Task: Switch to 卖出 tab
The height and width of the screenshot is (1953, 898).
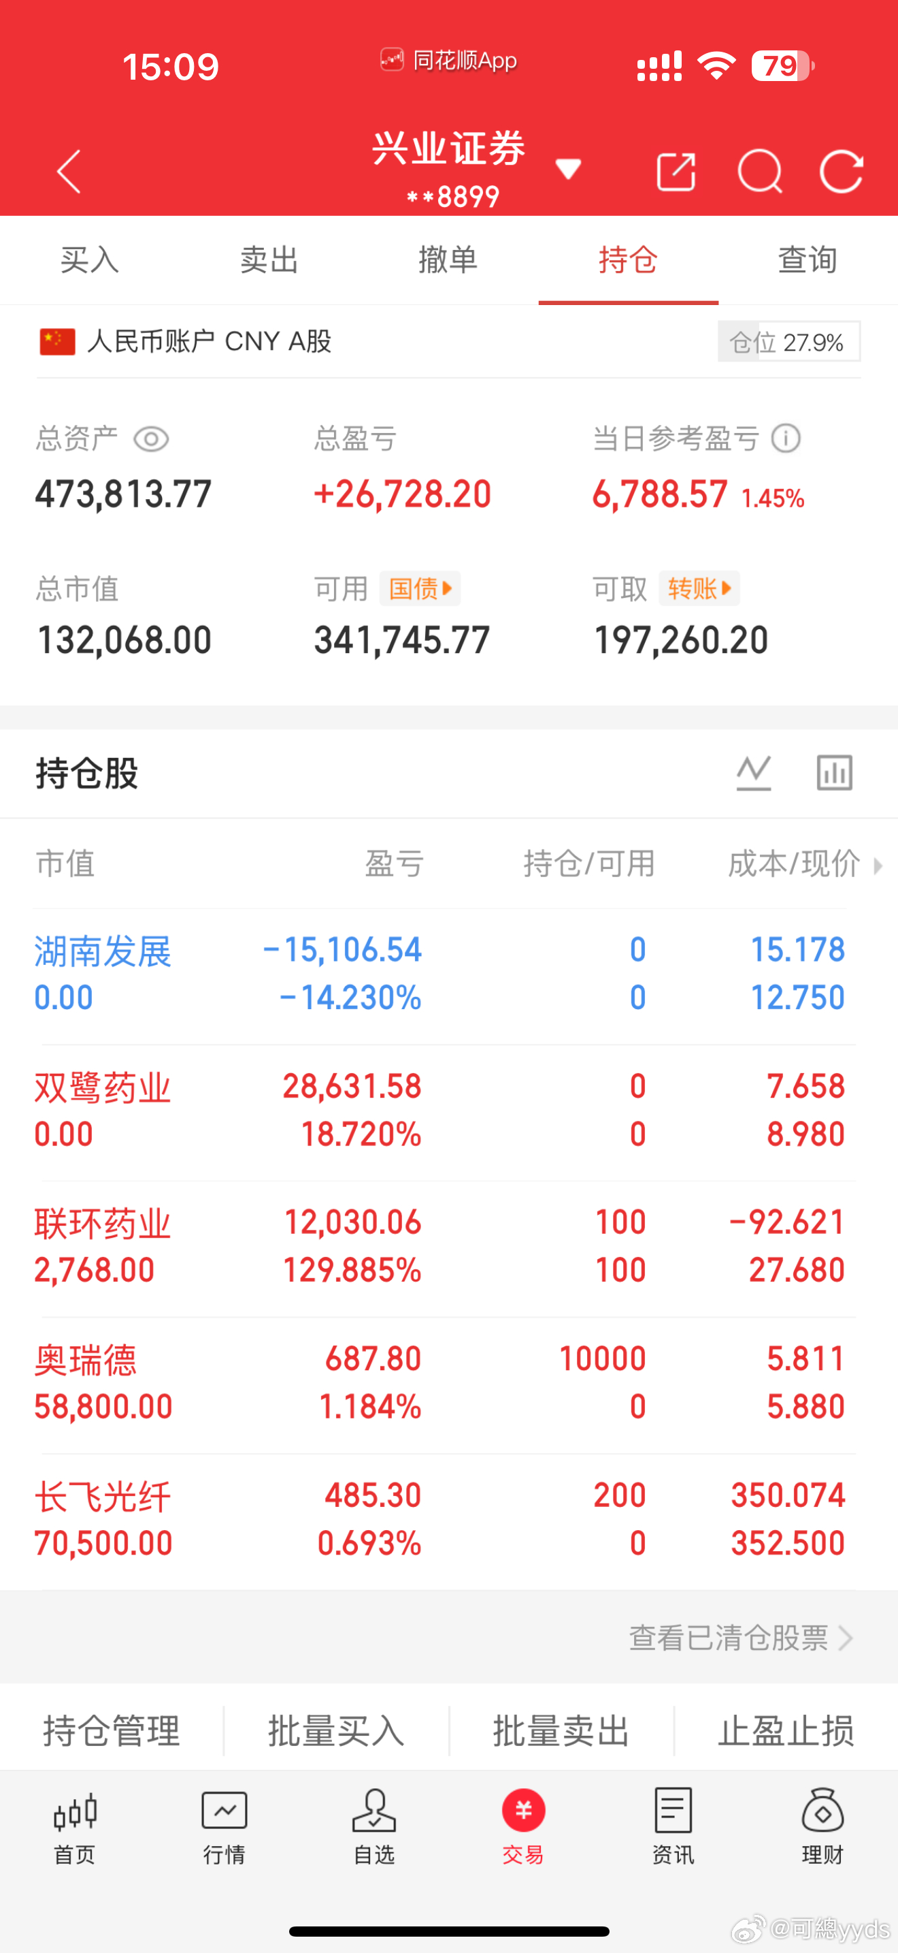Action: pos(269,260)
